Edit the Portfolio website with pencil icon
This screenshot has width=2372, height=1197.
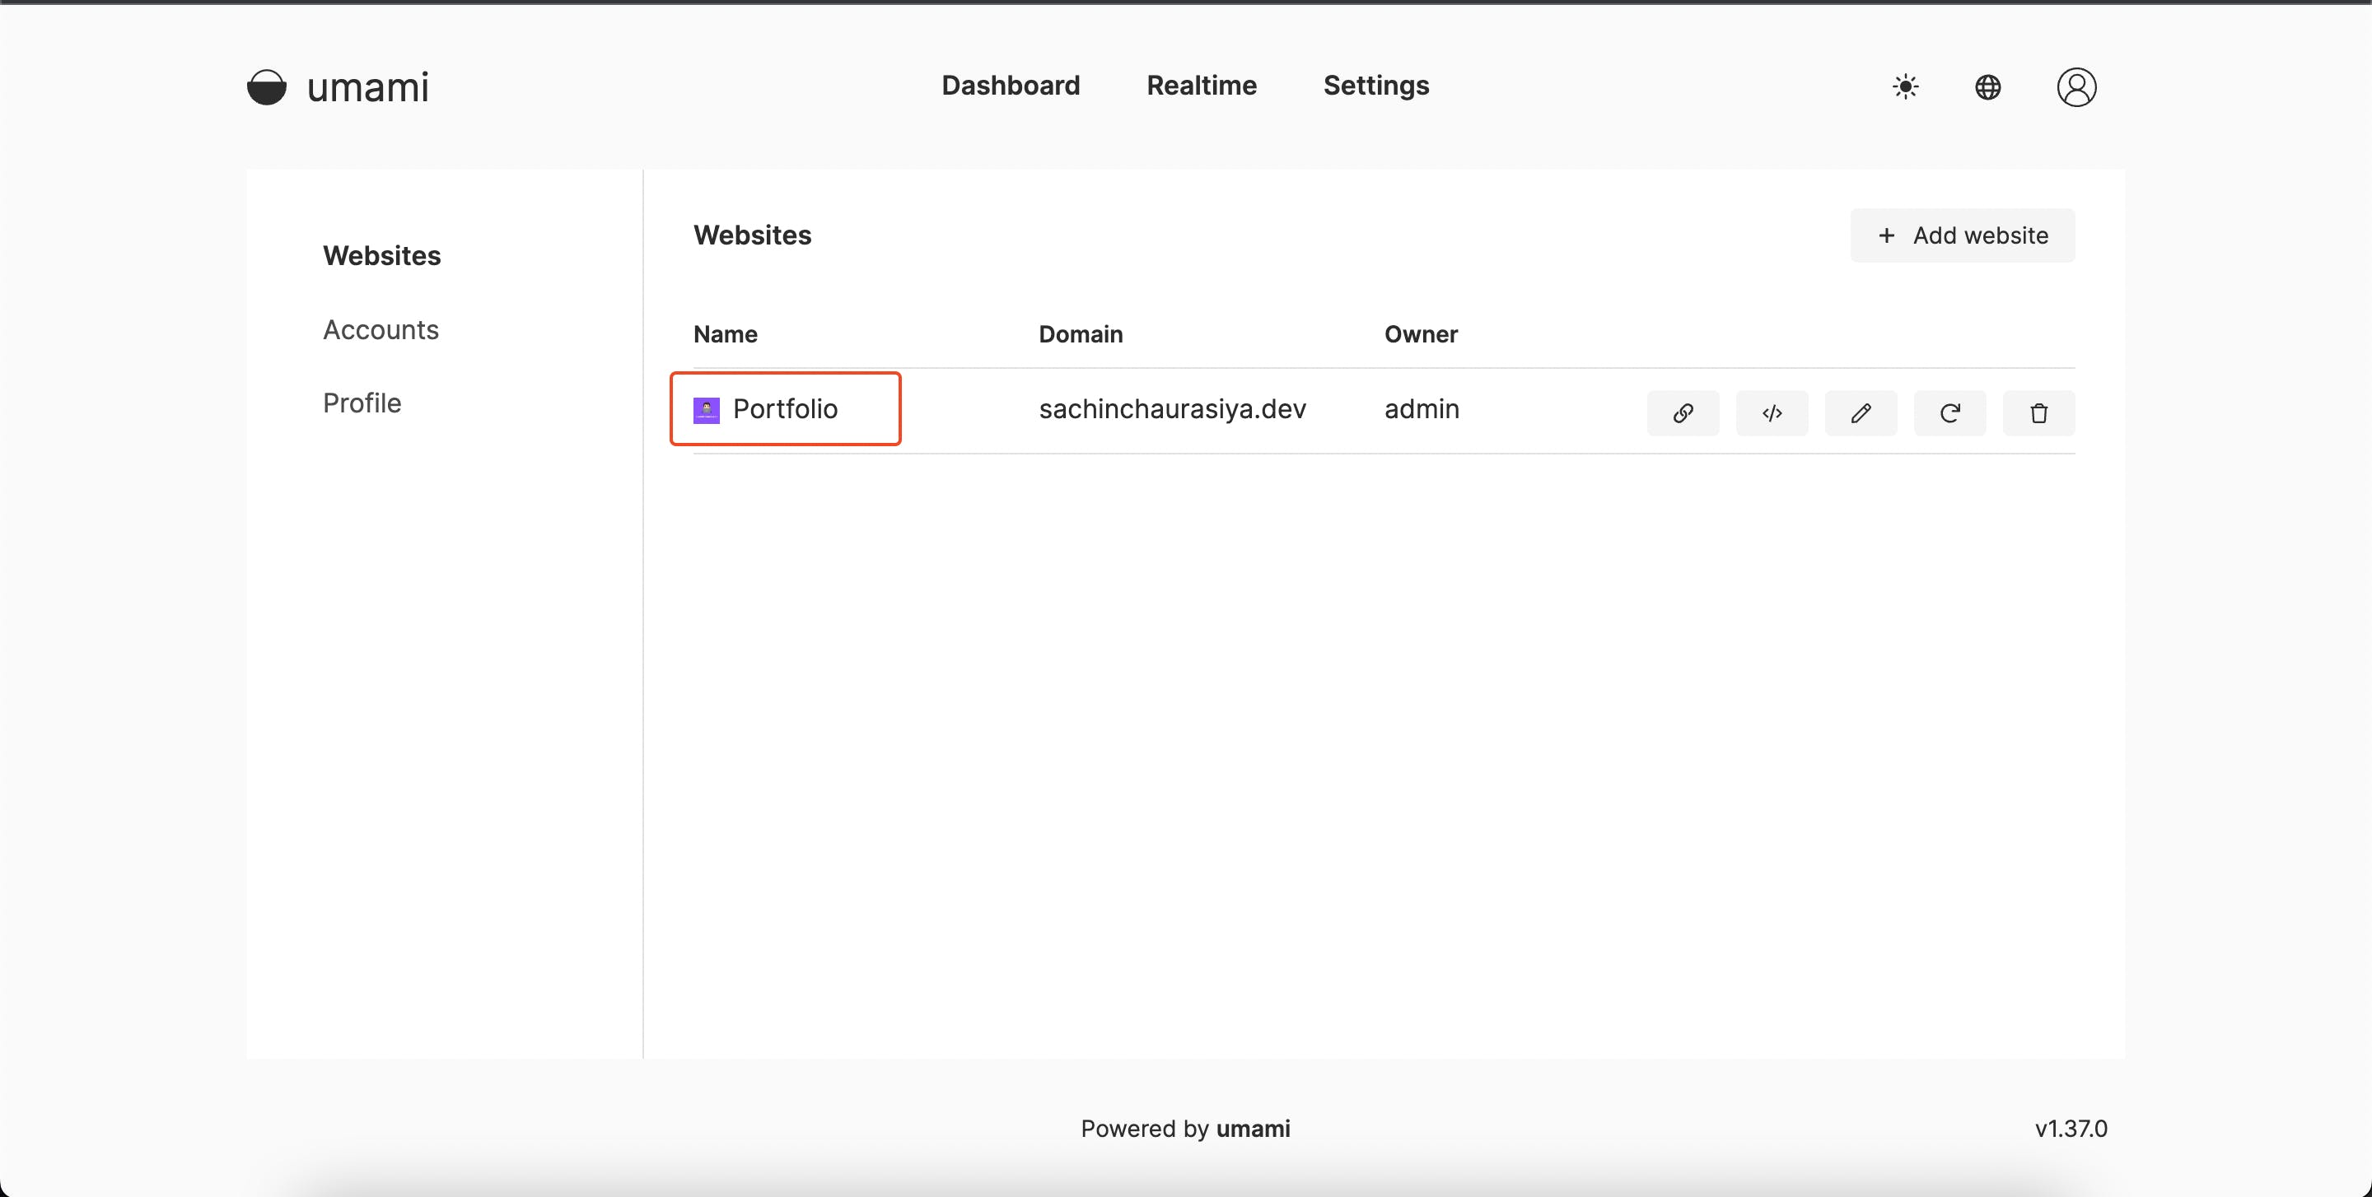click(x=1860, y=413)
